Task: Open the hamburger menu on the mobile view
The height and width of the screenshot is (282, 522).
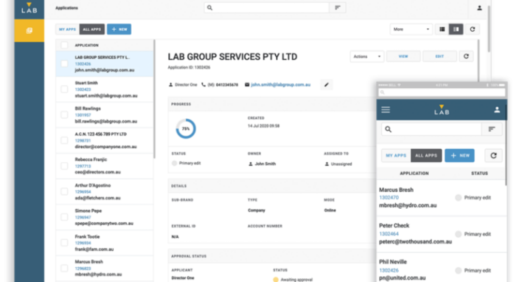Action: coord(385,109)
